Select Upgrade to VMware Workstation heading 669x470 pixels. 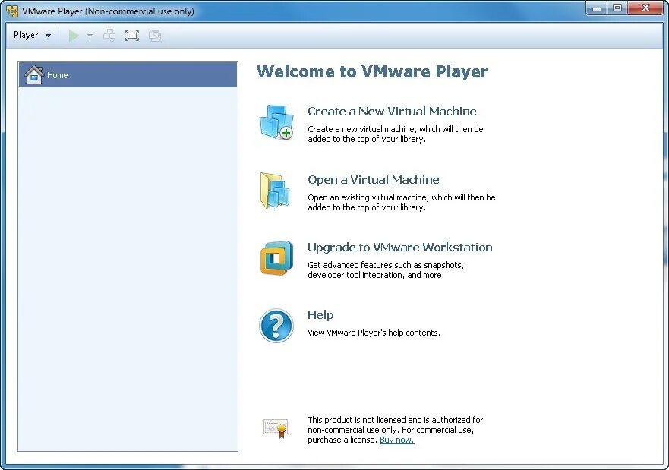coord(399,248)
